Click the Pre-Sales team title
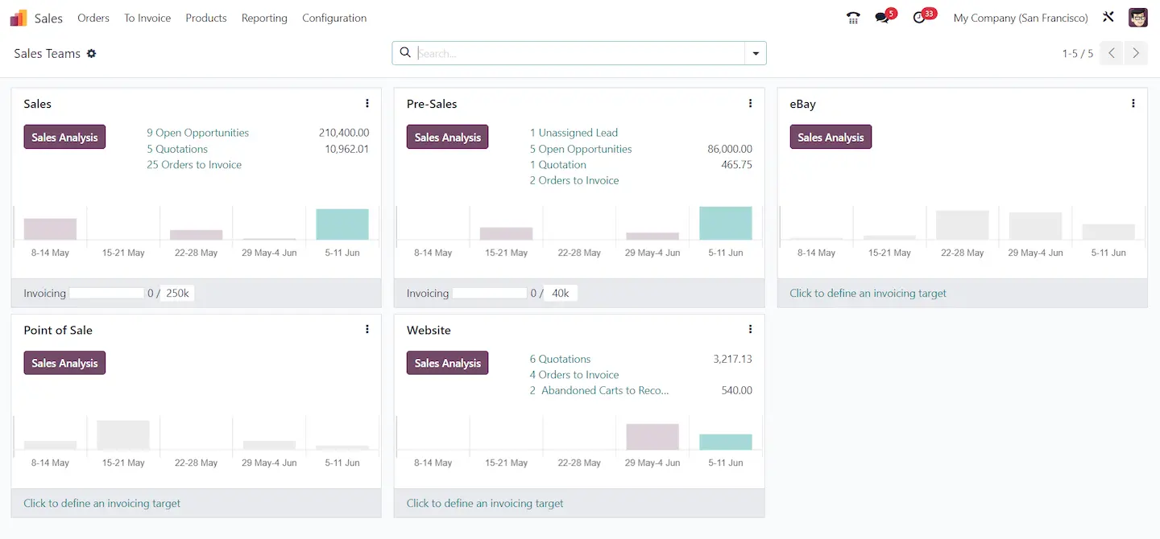Viewport: 1160px width, 539px height. click(x=432, y=104)
